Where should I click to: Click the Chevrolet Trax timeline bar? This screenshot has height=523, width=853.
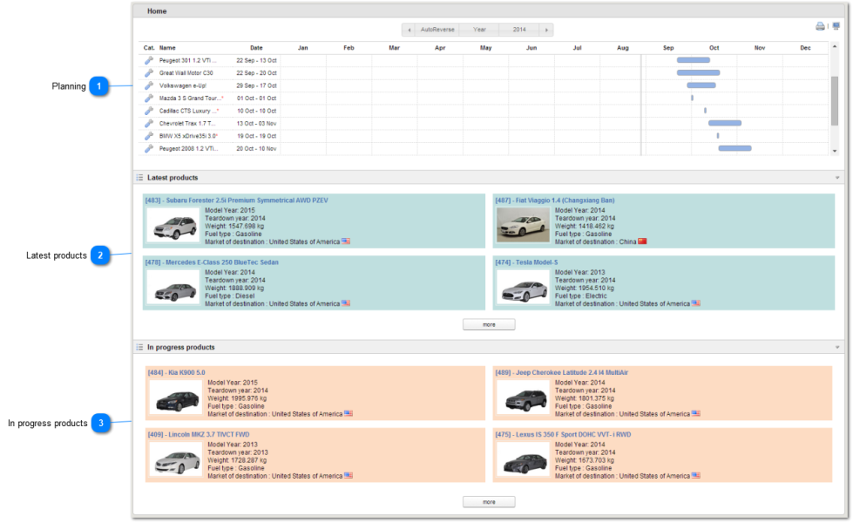coord(725,124)
